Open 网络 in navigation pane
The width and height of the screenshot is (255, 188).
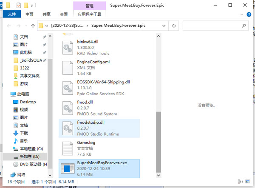point(21,175)
